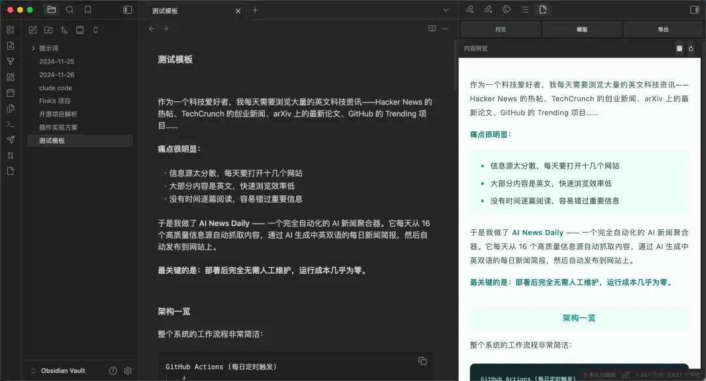706x381 pixels.
Task: Switch to the 预览 tab
Action: 501,29
